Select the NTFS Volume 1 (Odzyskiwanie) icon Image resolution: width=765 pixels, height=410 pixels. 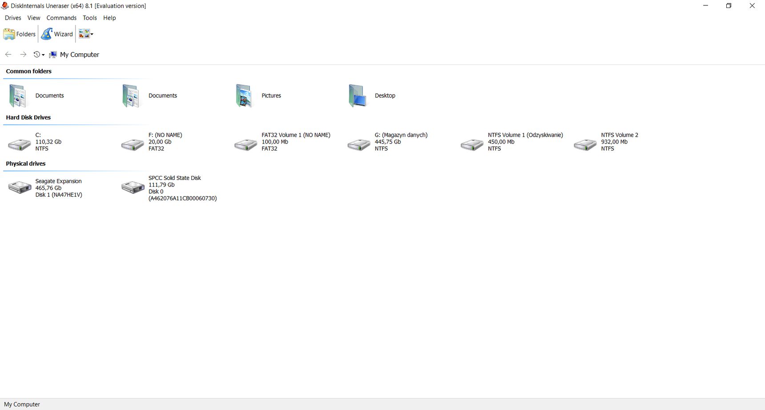pos(472,144)
